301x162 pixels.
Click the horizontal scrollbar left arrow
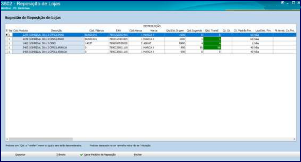(7, 139)
